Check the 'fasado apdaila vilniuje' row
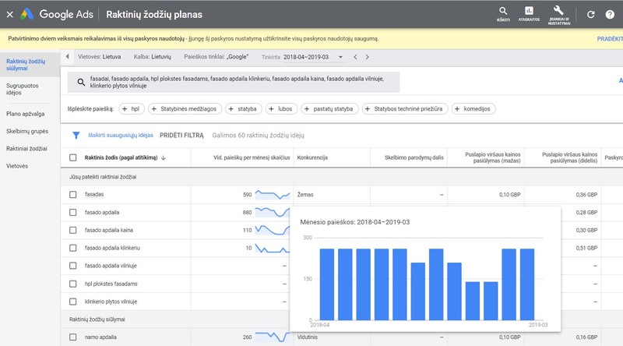623x346 pixels. click(72, 266)
